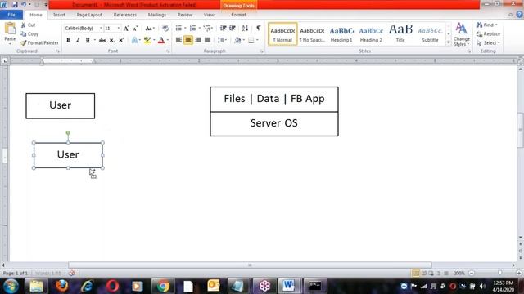This screenshot has width=524, height=294.
Task: Apply the red font color
Action: [x=161, y=40]
